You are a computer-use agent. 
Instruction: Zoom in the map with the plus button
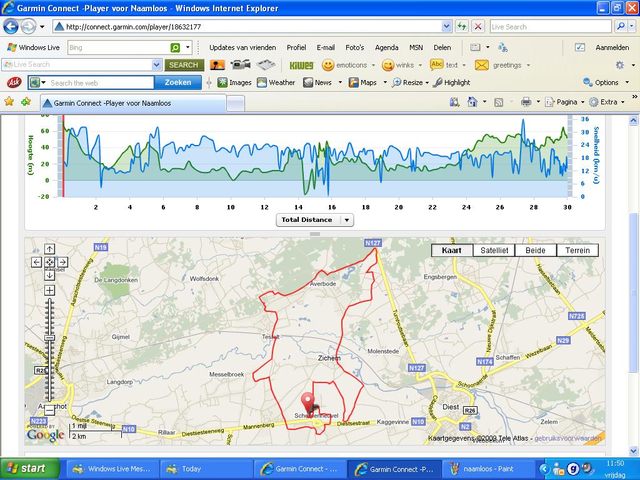point(49,290)
